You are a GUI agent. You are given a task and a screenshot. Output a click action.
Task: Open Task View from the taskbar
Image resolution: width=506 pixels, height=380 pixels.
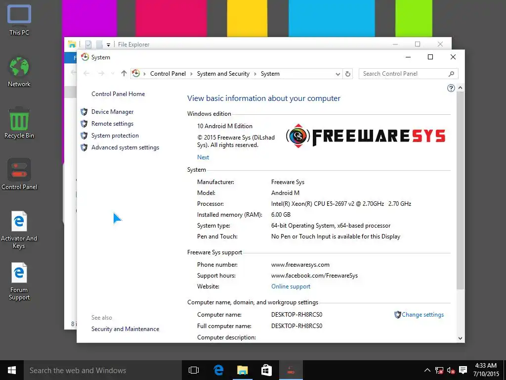[x=194, y=370]
